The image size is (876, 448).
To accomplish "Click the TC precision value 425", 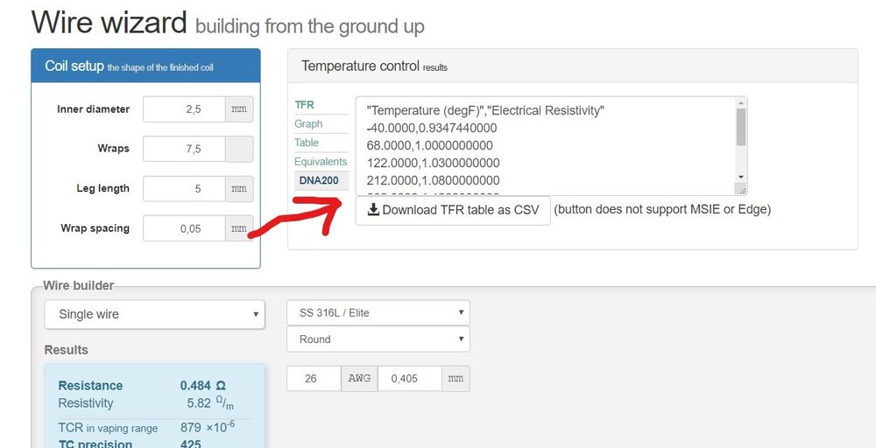I will tap(190, 444).
